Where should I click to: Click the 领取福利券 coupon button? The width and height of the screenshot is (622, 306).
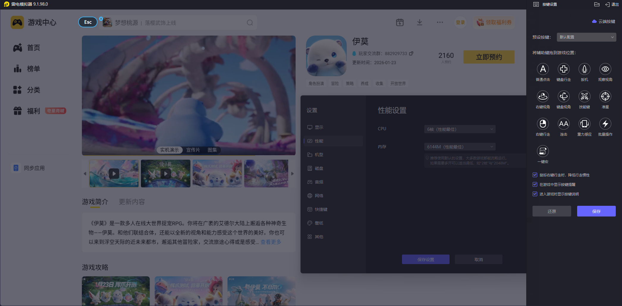(x=494, y=22)
